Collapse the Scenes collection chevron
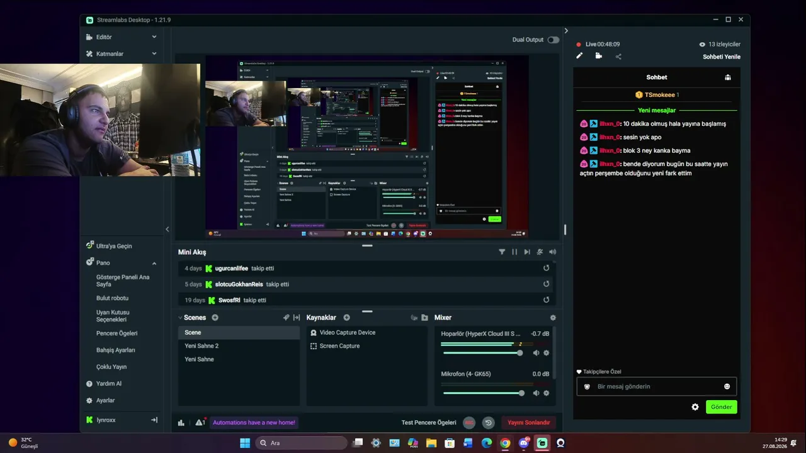This screenshot has height=453, width=806. (x=180, y=318)
